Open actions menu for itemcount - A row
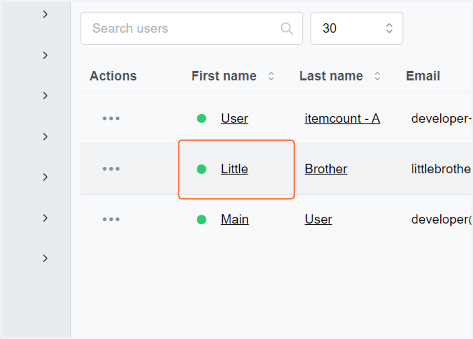473x339 pixels. (111, 118)
